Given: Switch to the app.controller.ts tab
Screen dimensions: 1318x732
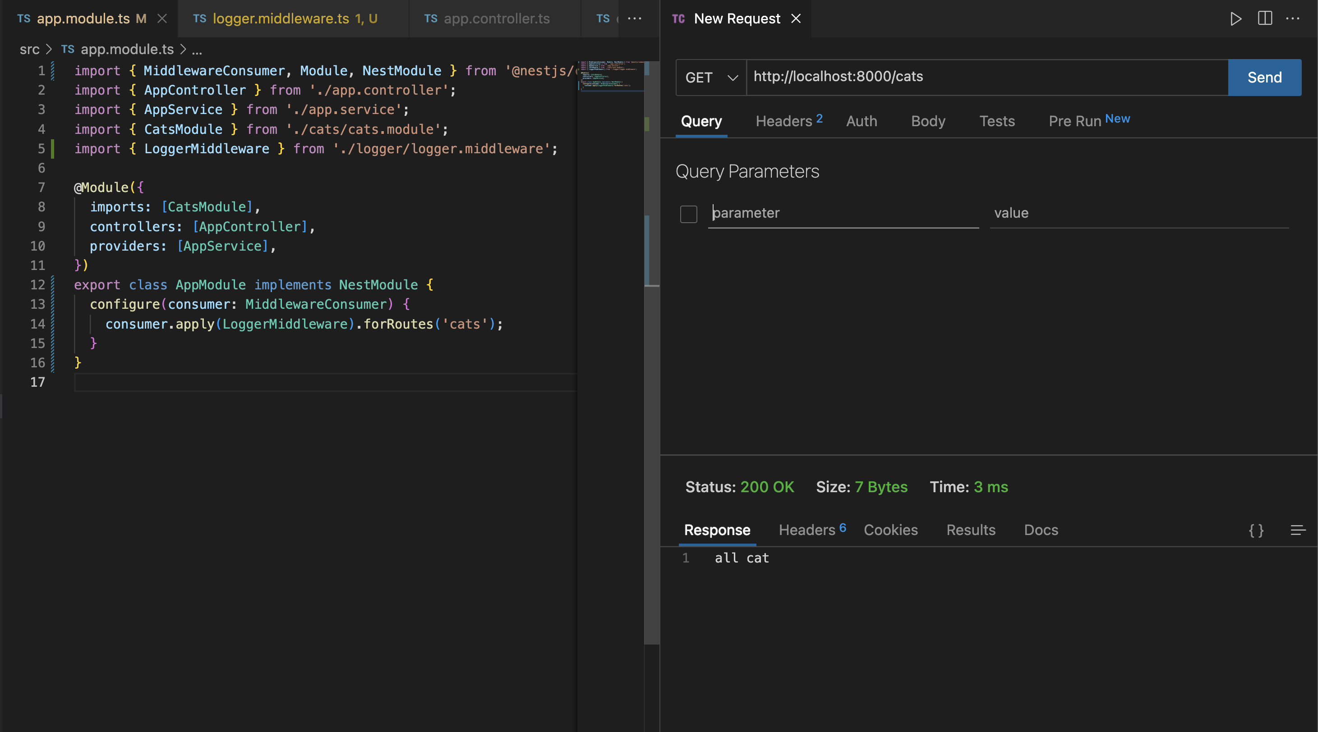Looking at the screenshot, I should [496, 19].
